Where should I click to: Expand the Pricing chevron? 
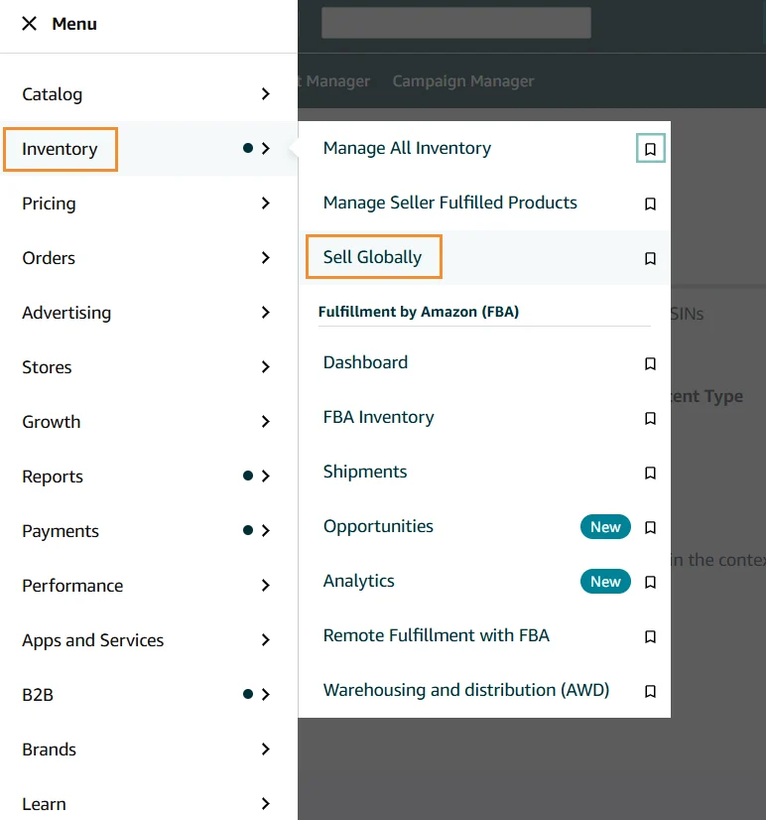click(x=266, y=203)
